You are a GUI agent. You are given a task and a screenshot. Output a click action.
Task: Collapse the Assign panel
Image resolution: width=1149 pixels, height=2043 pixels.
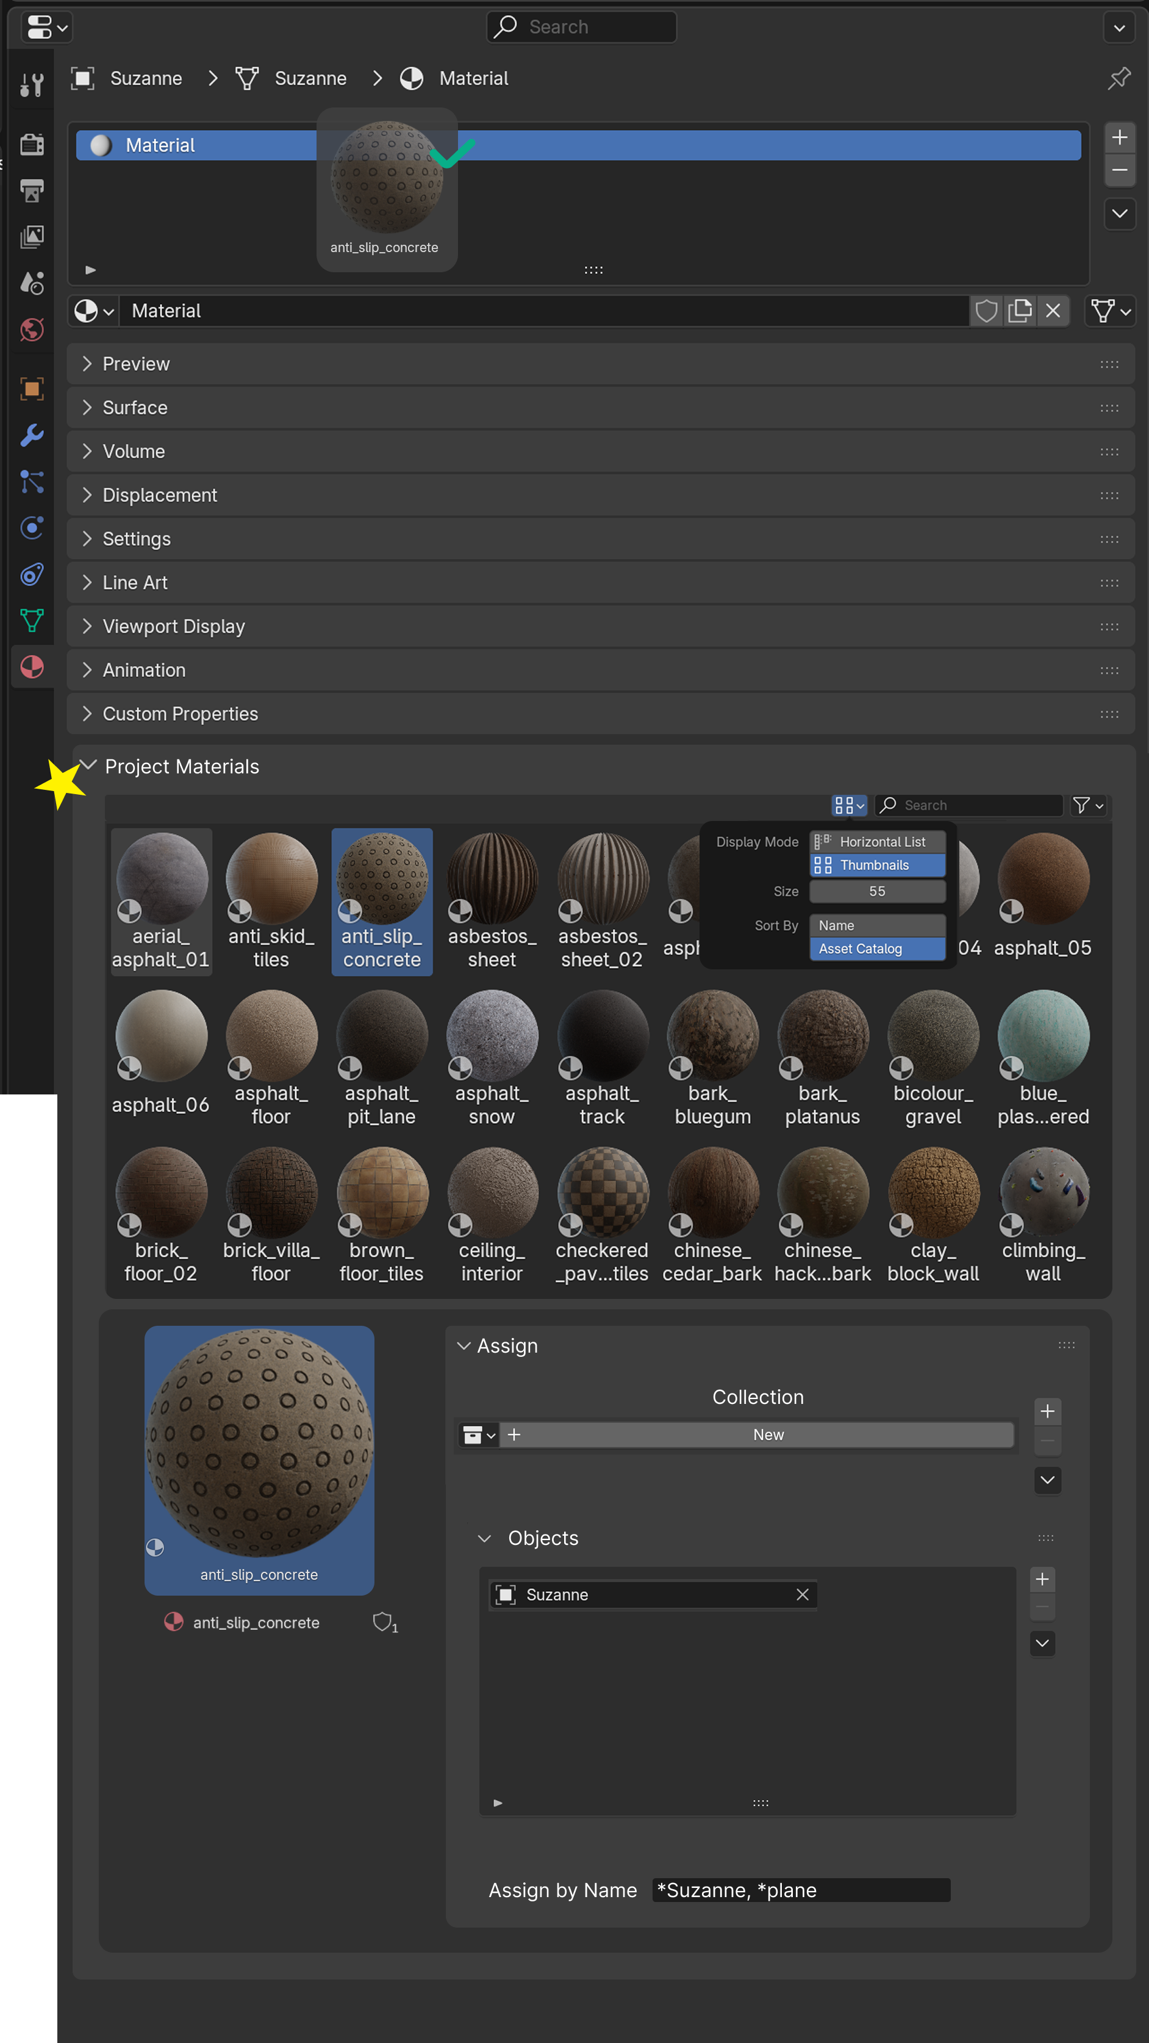click(464, 1346)
